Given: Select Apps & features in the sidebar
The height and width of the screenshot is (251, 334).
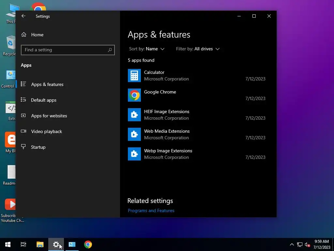Looking at the screenshot, I should (68, 84).
